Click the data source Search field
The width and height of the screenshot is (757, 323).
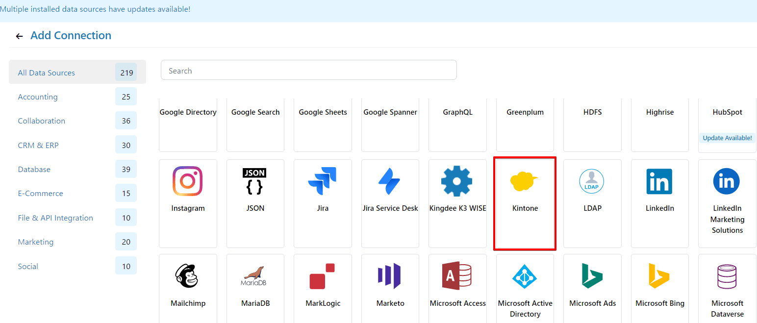click(x=309, y=70)
